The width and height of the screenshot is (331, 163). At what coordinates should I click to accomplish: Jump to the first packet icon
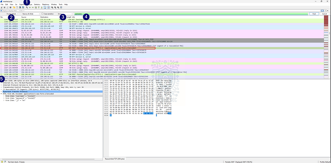(x=38, y=7)
